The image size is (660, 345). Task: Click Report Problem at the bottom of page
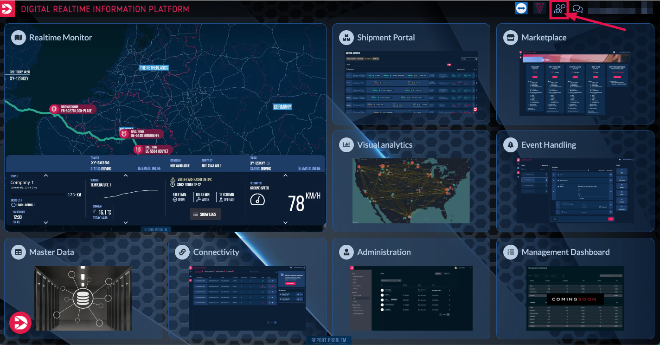[328, 340]
